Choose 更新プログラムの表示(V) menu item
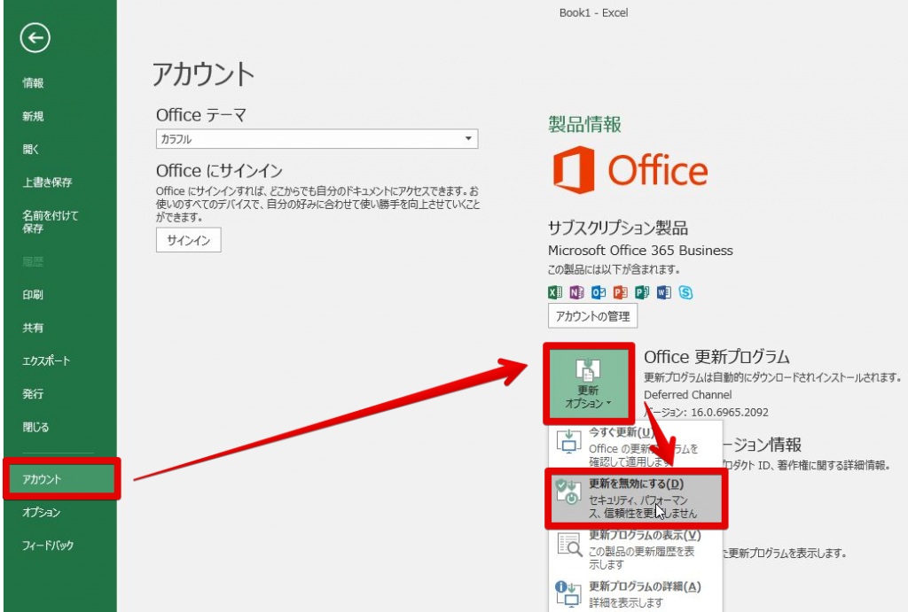This screenshot has height=612, width=908. pos(636,548)
